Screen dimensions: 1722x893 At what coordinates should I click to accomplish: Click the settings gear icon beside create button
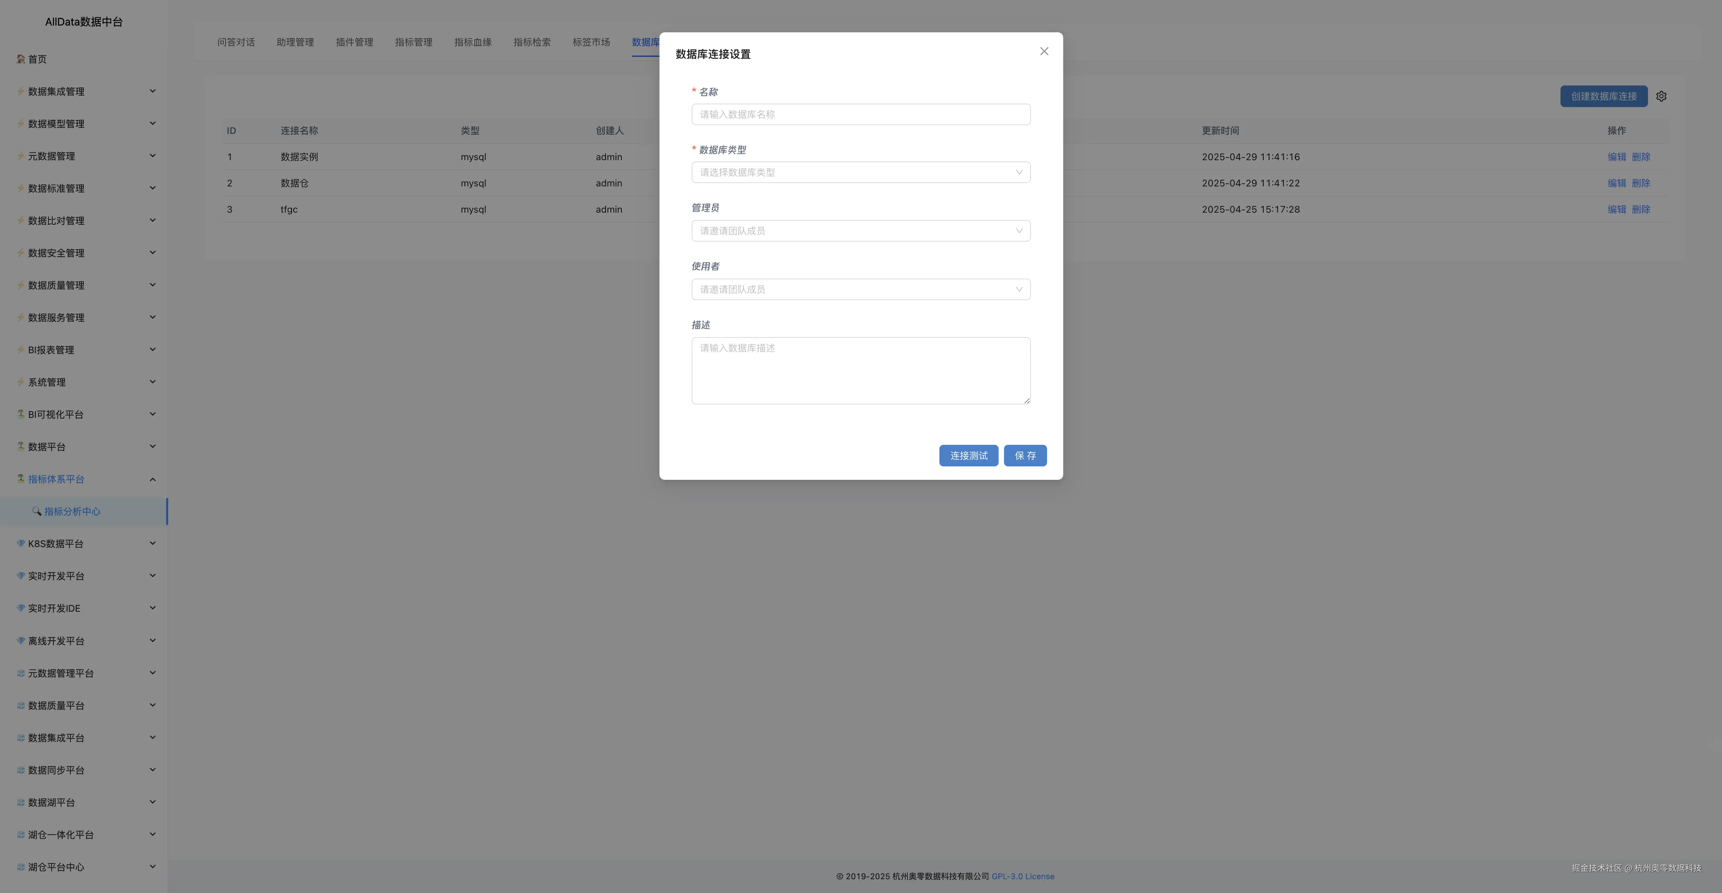1661,96
